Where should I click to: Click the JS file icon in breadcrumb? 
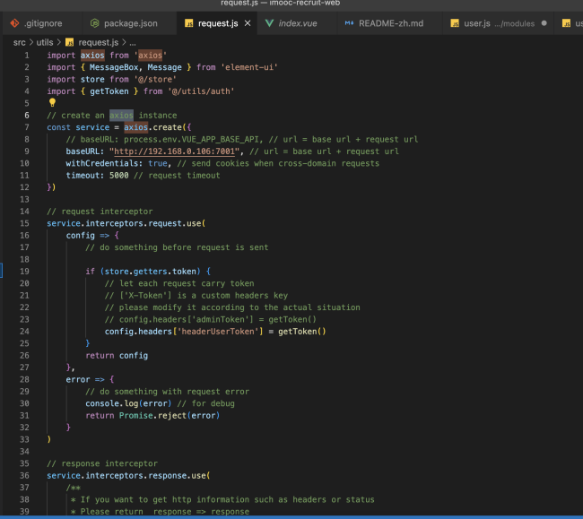tap(69, 42)
